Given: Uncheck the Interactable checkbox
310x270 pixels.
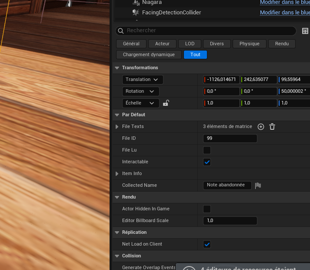Looking at the screenshot, I should [207, 162].
